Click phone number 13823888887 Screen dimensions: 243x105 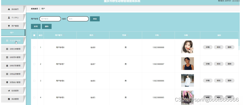[x=158, y=64]
